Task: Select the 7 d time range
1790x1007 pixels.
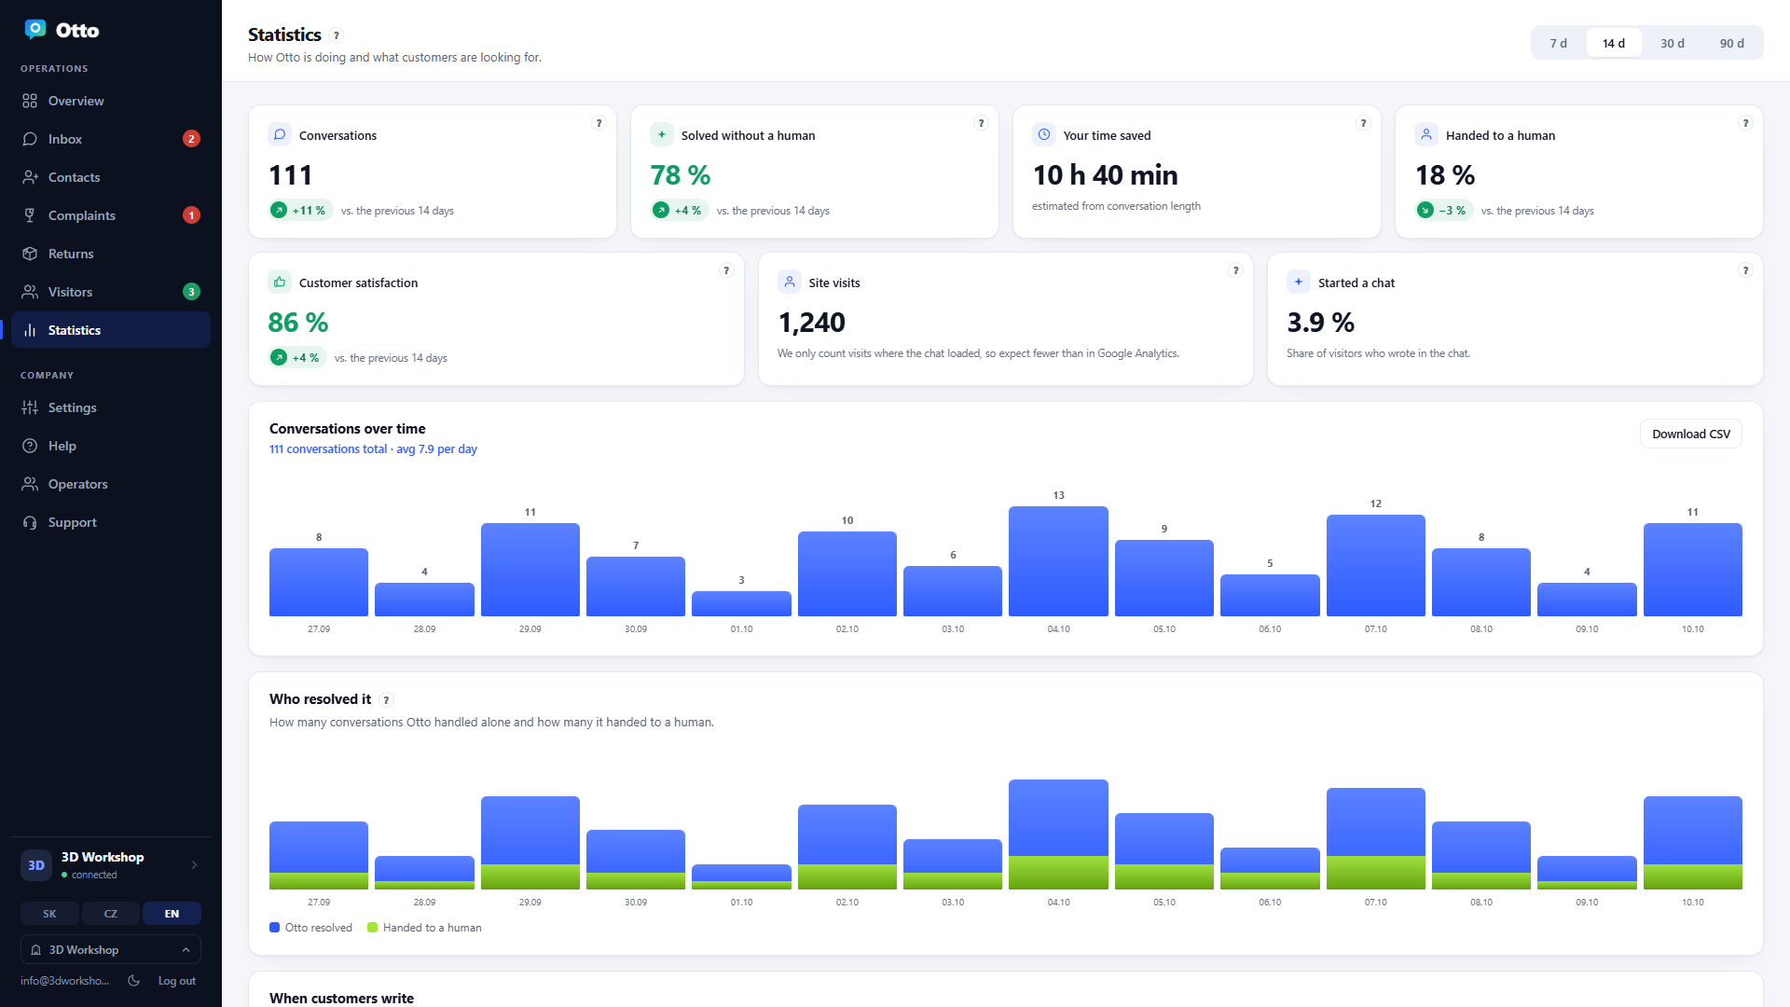Action: click(x=1558, y=43)
